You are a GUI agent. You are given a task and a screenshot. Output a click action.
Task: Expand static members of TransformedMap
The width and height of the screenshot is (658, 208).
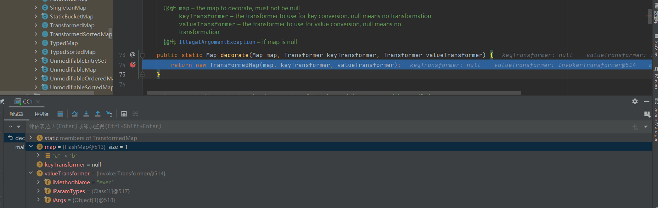click(31, 138)
